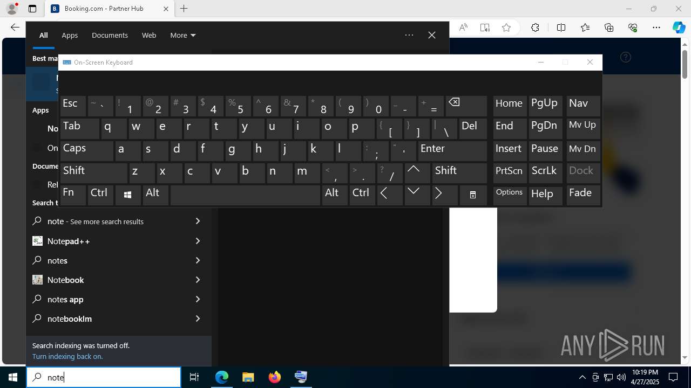691x388 pixels.
Task: Toggle the right Ctrl key
Action: (362, 195)
